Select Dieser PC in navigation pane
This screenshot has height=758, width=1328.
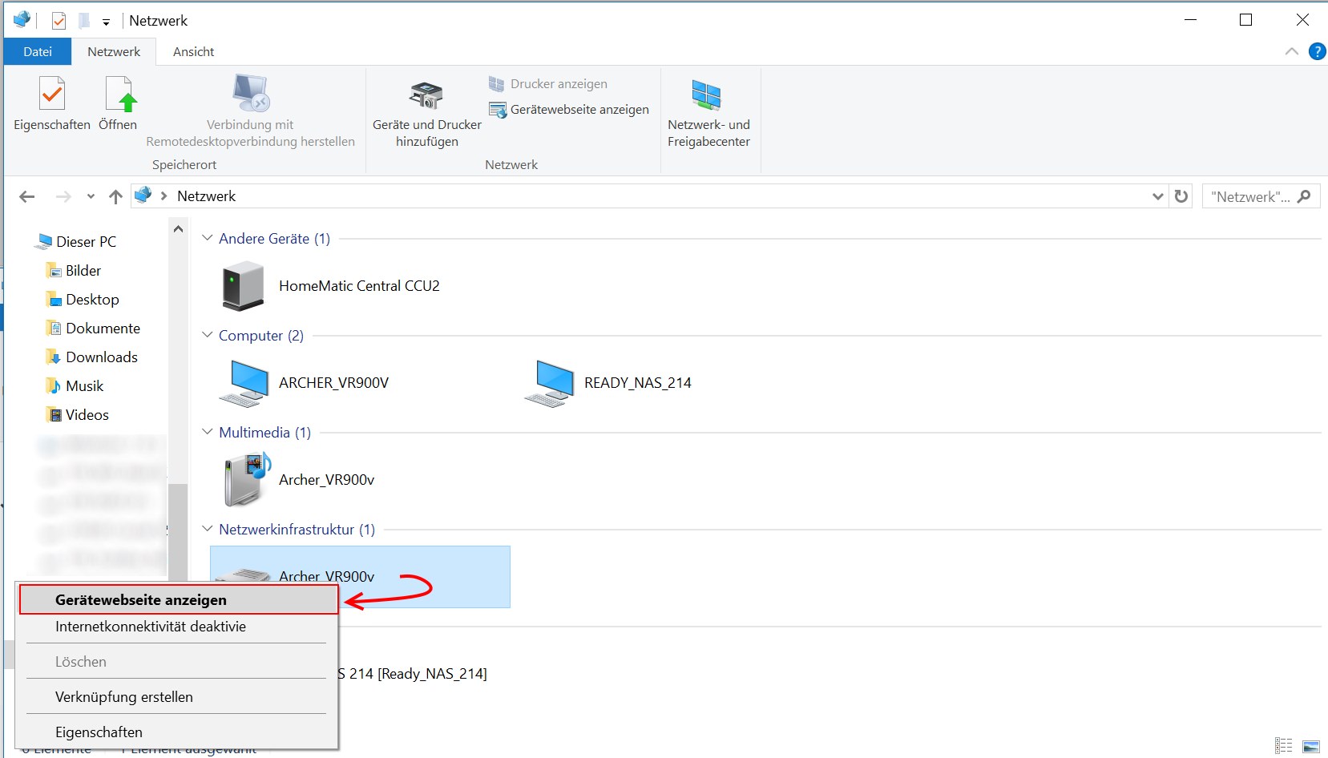point(77,242)
